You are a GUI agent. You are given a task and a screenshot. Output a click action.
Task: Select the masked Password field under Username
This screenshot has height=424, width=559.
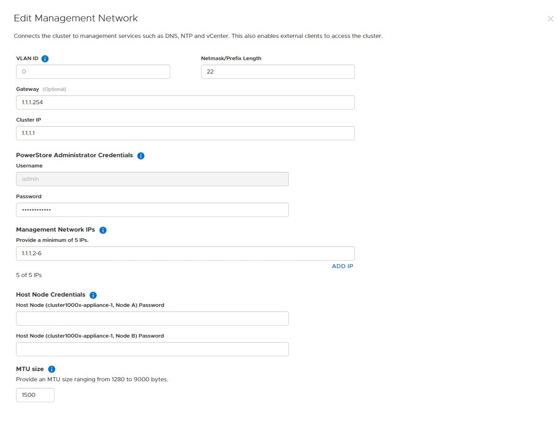[x=152, y=210]
